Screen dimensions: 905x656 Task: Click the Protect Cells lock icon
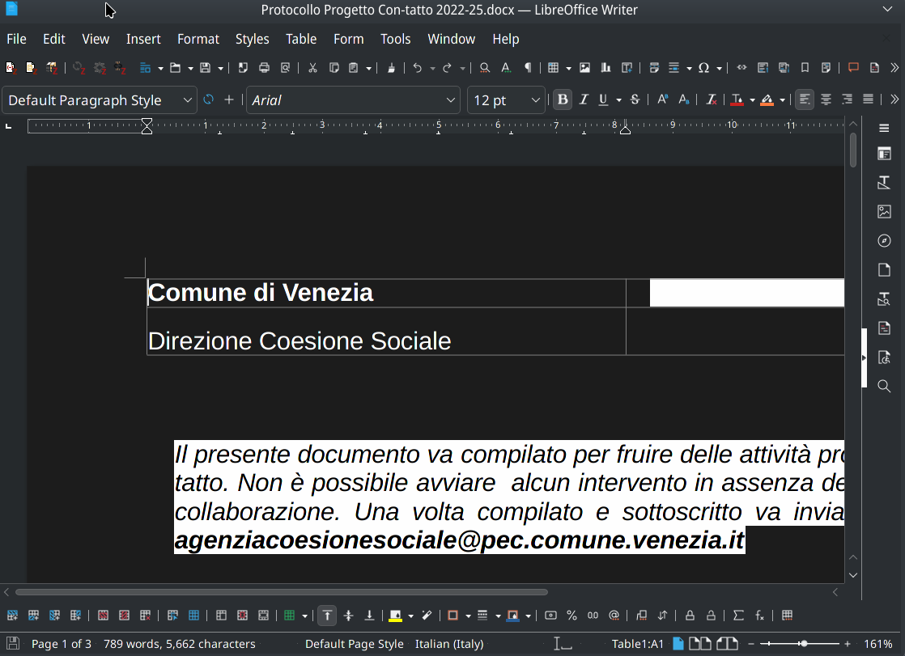click(690, 616)
